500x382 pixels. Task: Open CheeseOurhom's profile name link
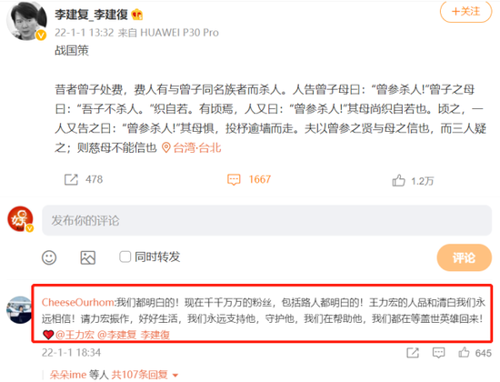(x=77, y=302)
